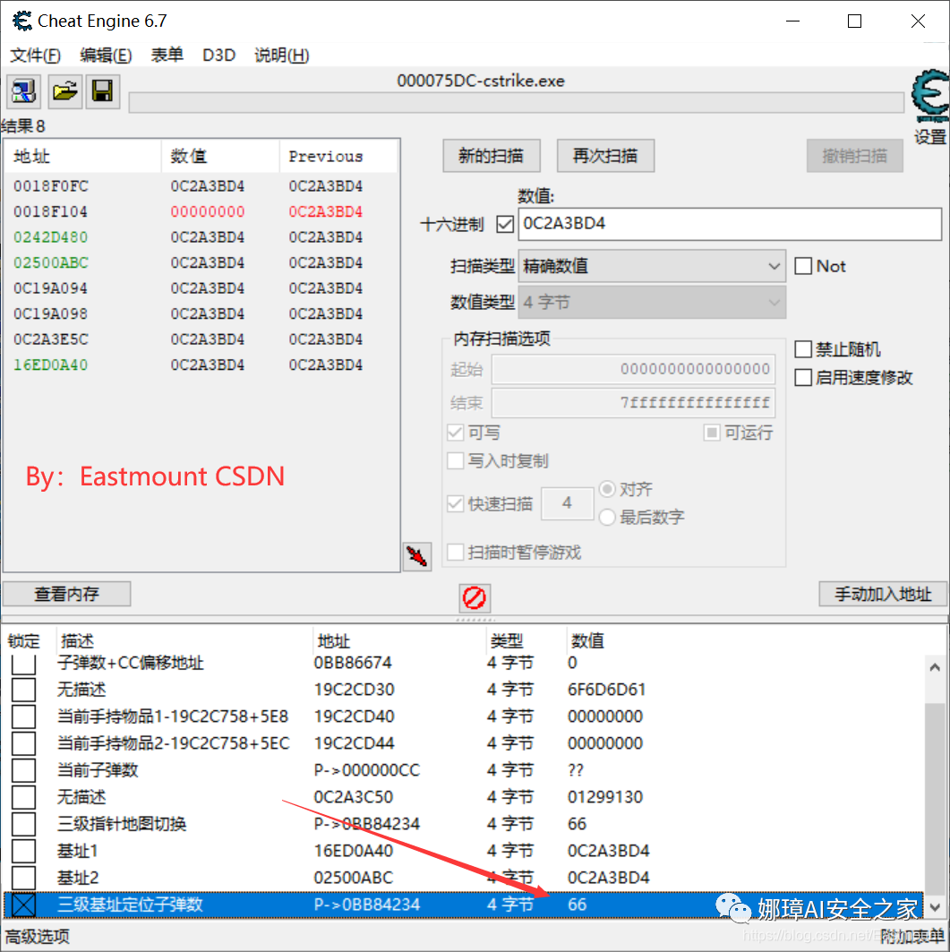Enable the Not checkbox
This screenshot has width=950, height=952.
tap(803, 266)
